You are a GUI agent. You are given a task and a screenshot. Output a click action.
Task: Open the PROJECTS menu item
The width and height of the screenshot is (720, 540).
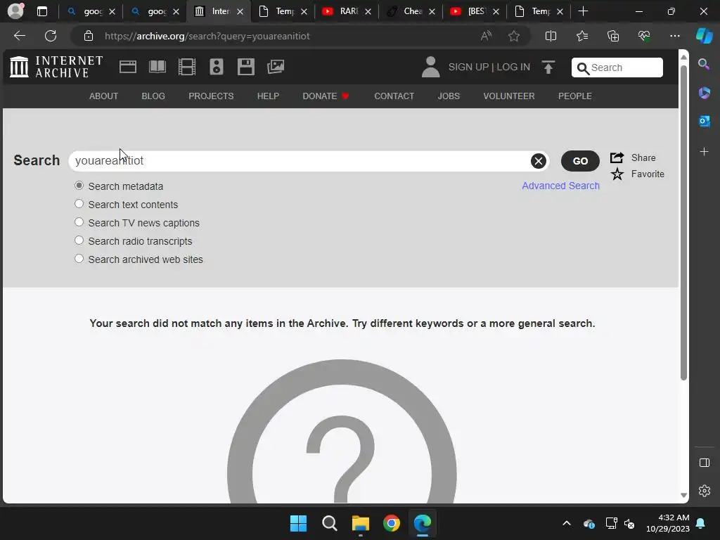211,96
